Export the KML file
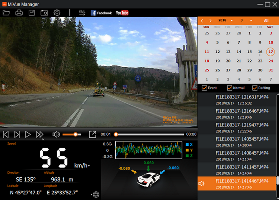Image resolution: width=279 pixels, height=200 pixels. [x=82, y=13]
